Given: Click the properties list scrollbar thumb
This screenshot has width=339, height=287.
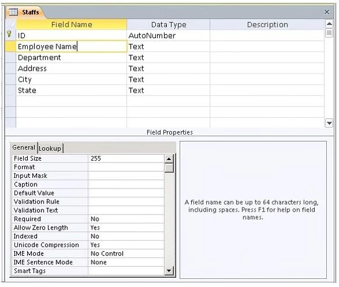Looking at the screenshot, I should tap(169, 168).
